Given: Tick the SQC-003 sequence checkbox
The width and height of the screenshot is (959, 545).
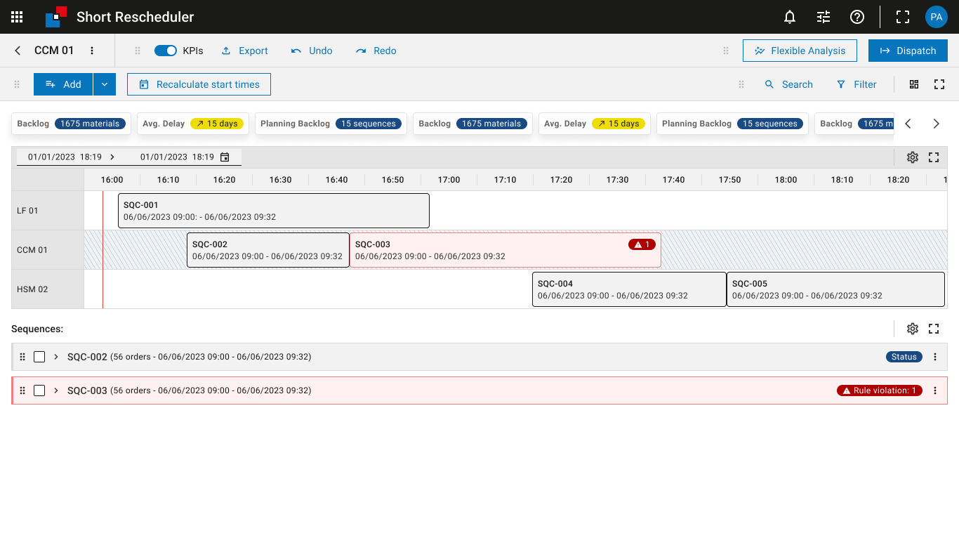Looking at the screenshot, I should click(x=39, y=390).
